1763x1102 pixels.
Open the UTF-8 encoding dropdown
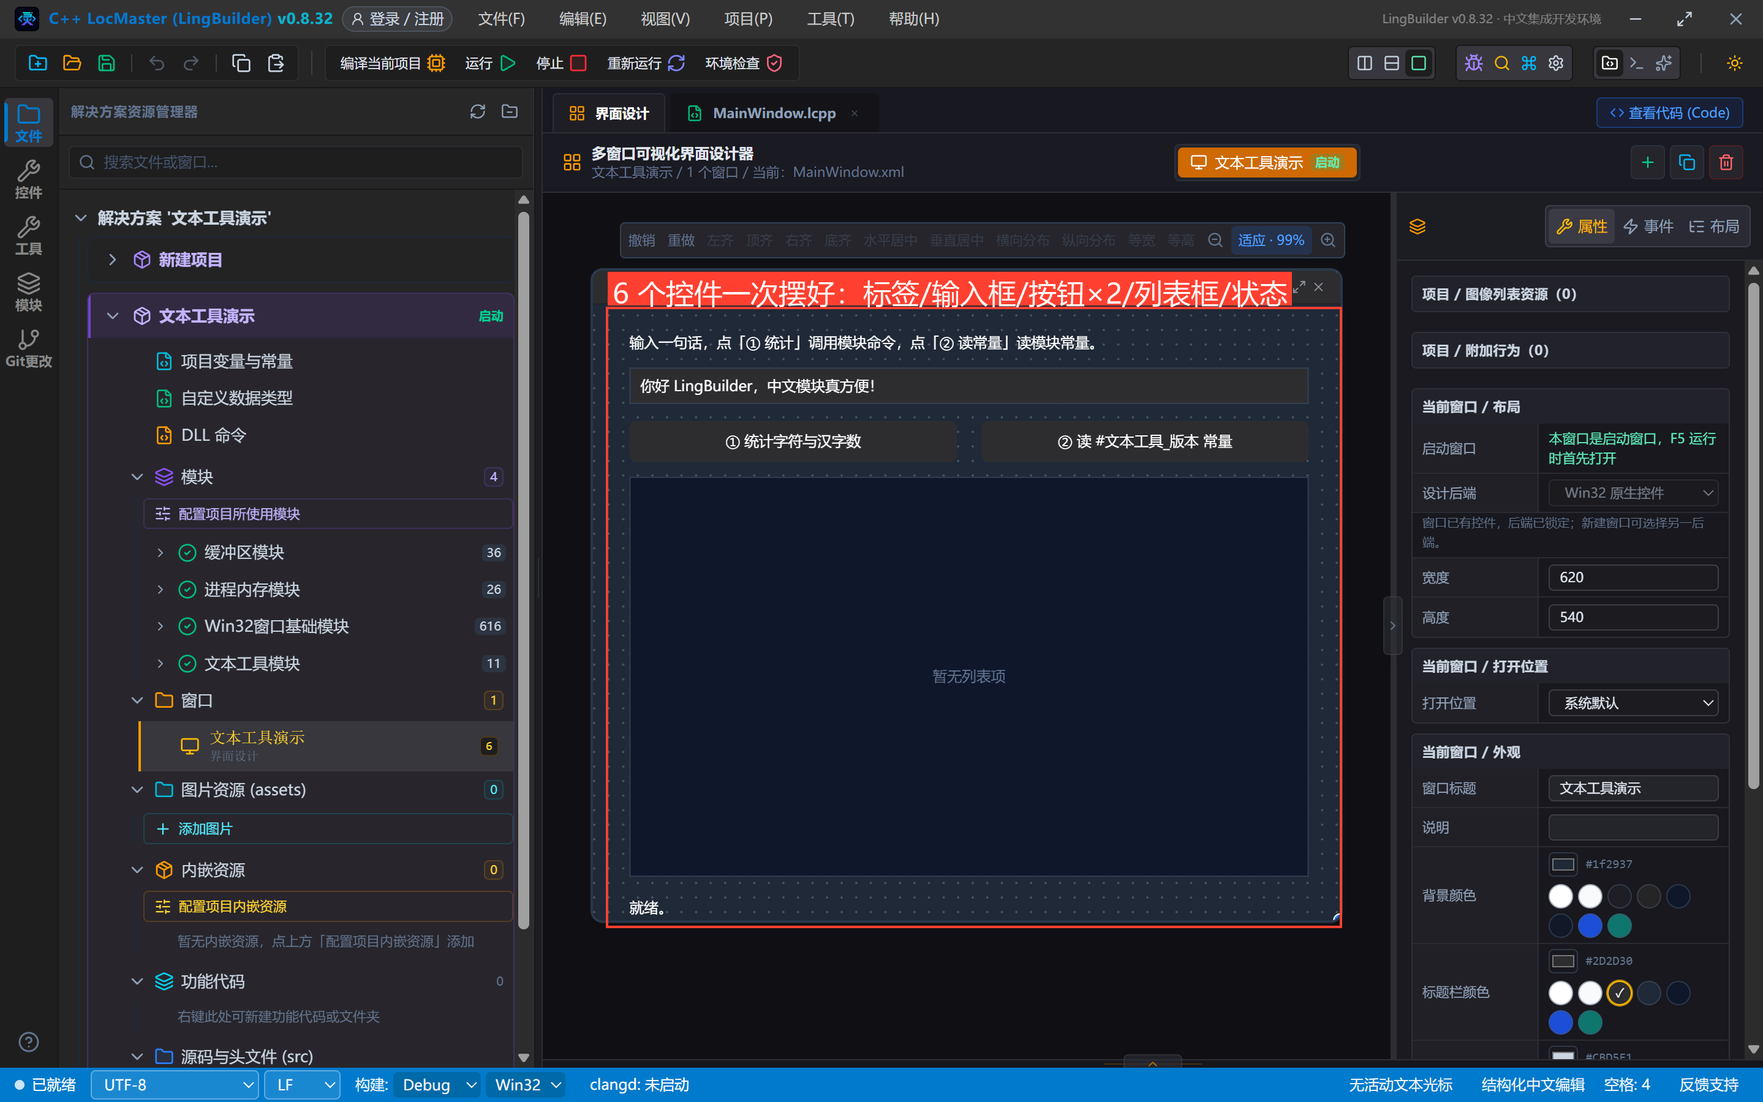pos(174,1084)
